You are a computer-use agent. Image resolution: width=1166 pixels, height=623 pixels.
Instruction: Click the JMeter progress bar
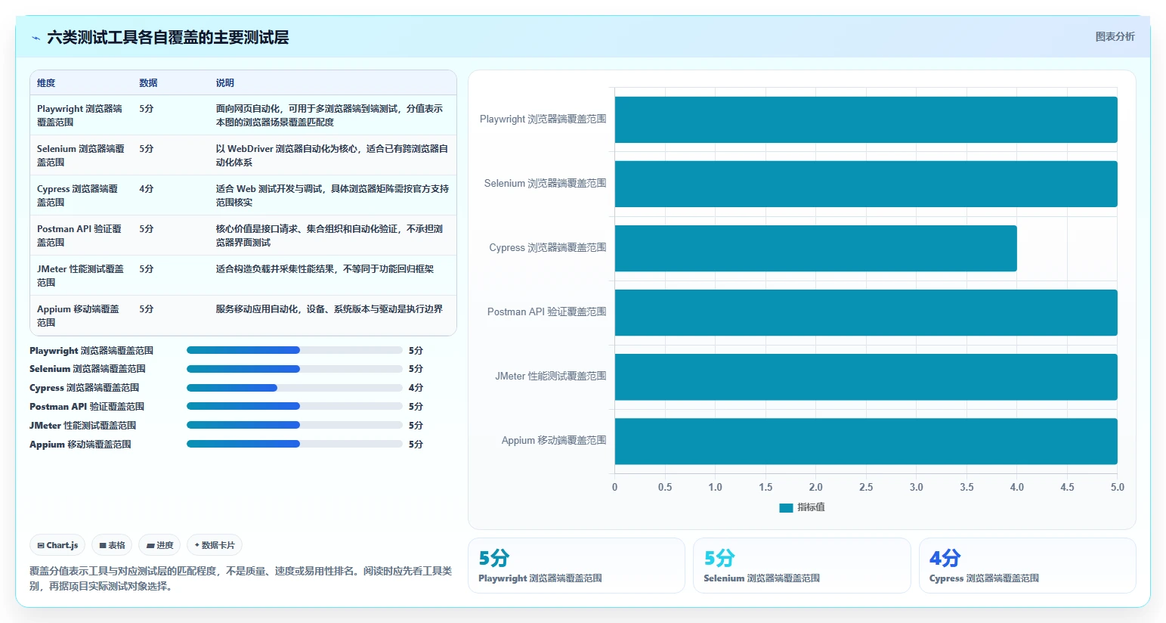coord(294,425)
